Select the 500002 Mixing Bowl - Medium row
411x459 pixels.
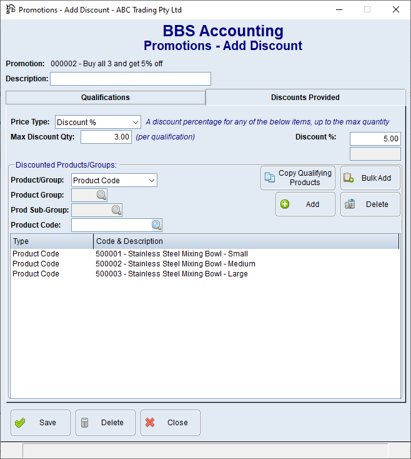(175, 264)
